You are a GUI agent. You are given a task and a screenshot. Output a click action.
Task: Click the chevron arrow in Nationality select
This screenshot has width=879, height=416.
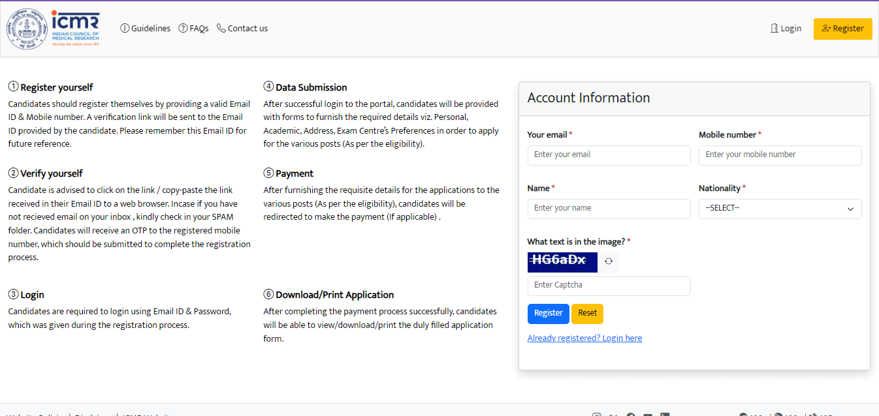coord(850,209)
